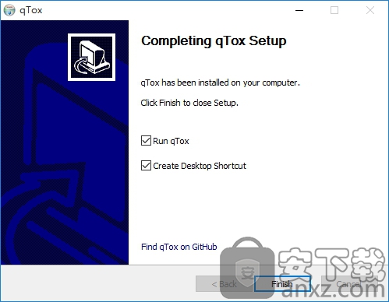Click the 'Completing qTox Setup' heading
Image resolution: width=389 pixels, height=302 pixels.
pos(214,41)
